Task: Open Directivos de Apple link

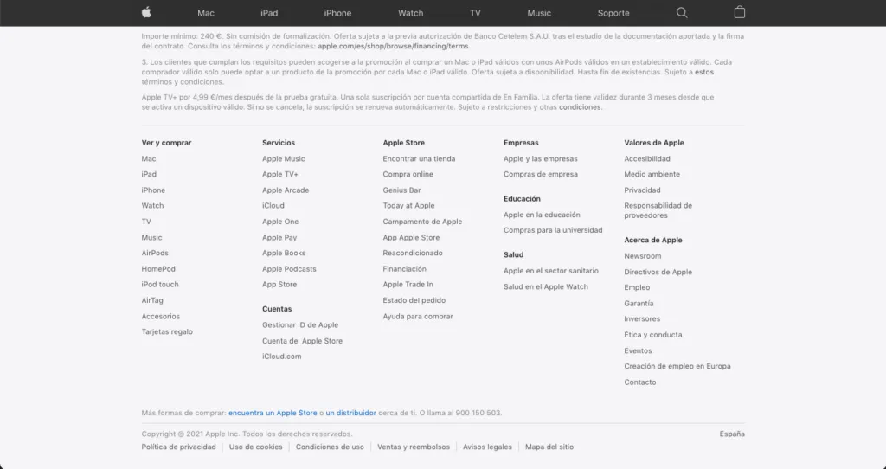Action: coord(658,272)
